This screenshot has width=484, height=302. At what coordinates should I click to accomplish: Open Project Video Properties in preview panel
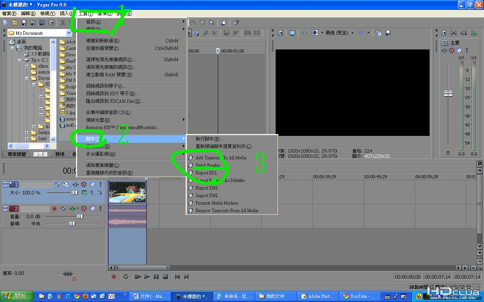click(x=280, y=33)
